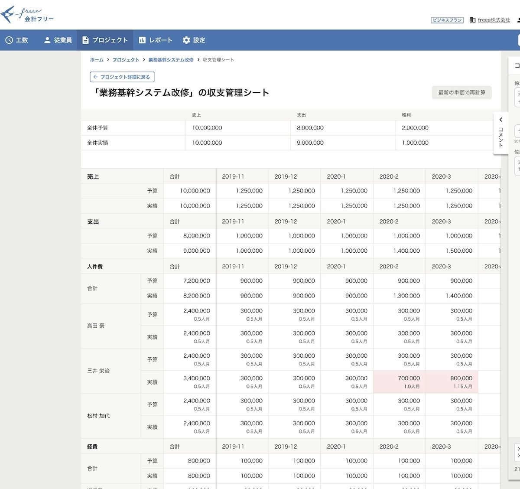Click the document icon beside プロジェクト
Viewport: 520px width, 489px height.
[85, 40]
